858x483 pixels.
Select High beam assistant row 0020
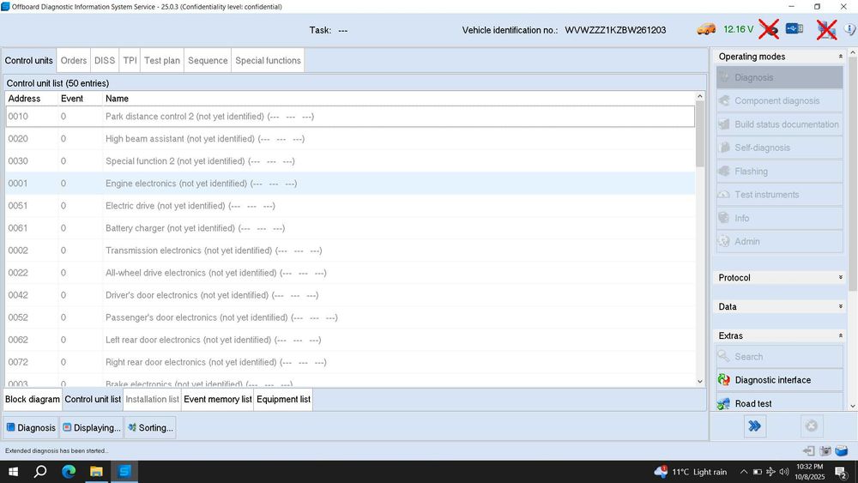coord(350,139)
